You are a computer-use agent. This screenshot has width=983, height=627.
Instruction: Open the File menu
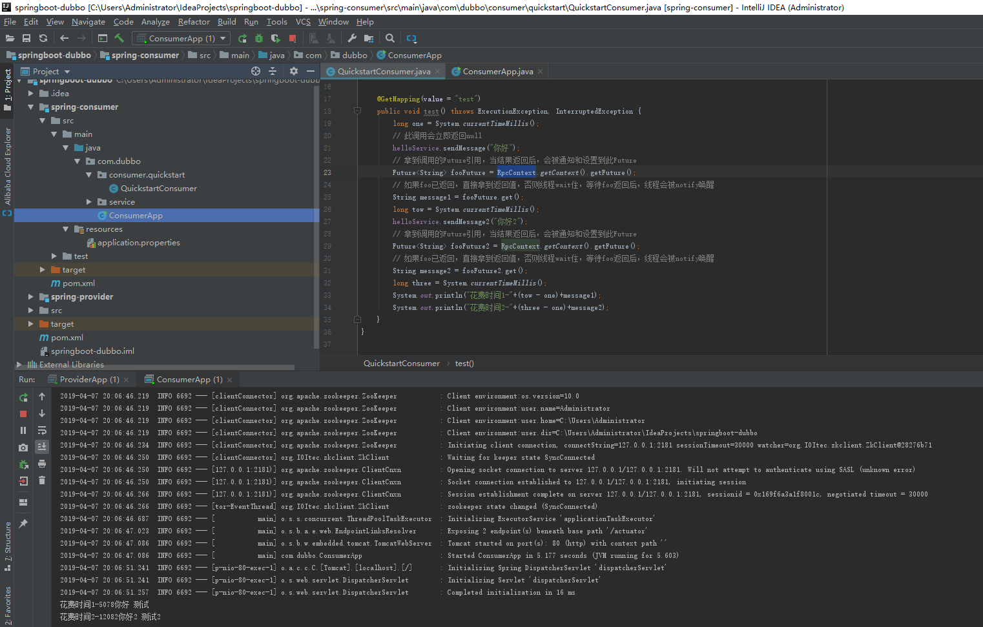(10, 22)
